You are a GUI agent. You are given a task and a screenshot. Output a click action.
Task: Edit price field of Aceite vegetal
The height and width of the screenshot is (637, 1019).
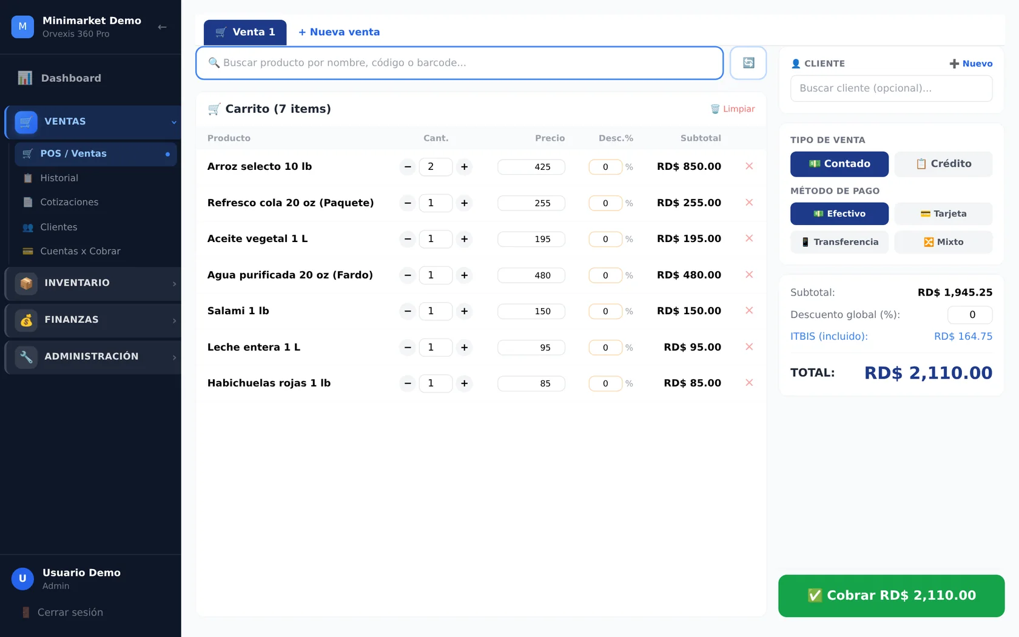pos(531,240)
